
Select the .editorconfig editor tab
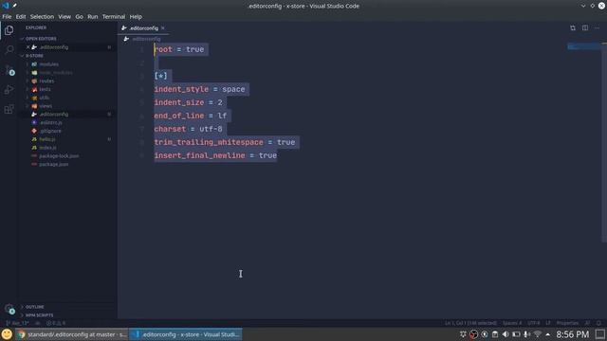coord(143,28)
